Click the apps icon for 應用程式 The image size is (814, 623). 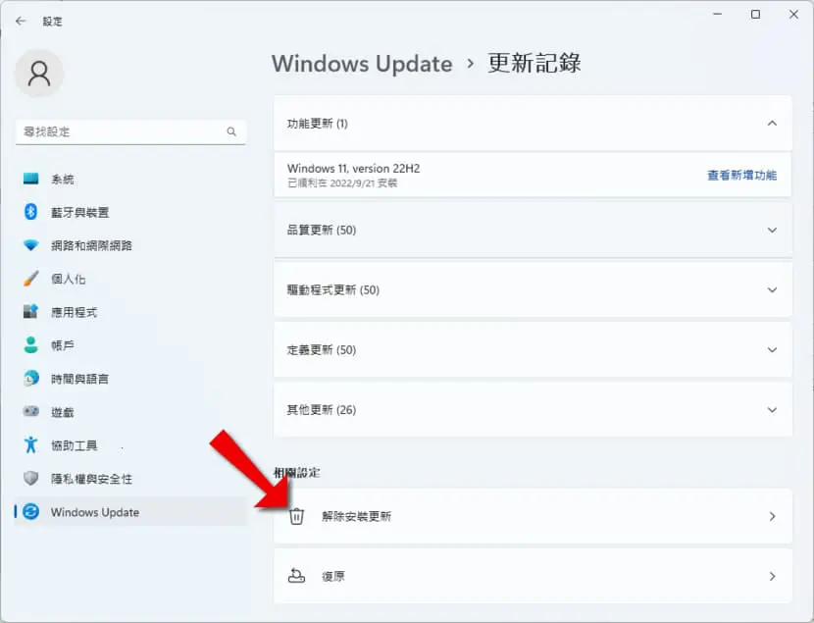click(30, 312)
